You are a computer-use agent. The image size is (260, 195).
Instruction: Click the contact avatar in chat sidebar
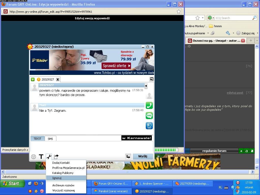pyautogui.click(x=149, y=96)
